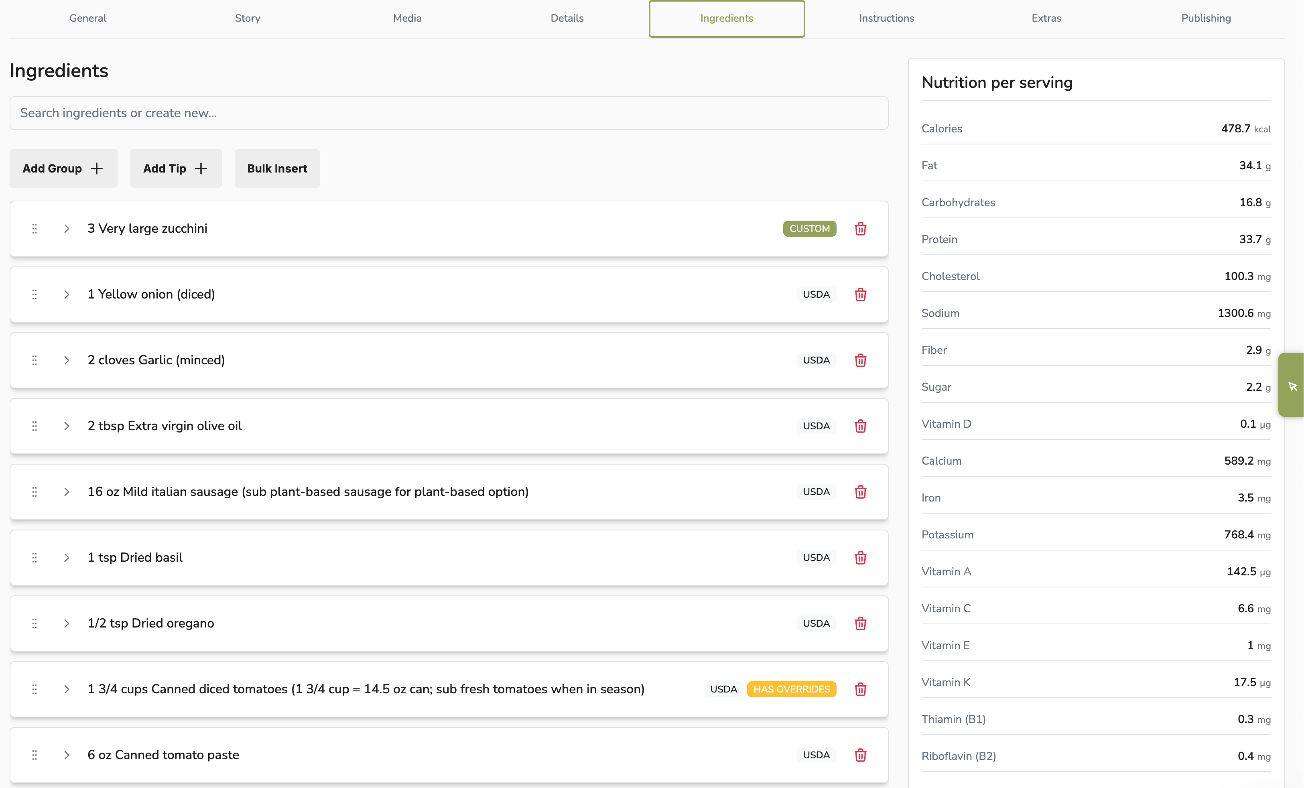Image resolution: width=1304 pixels, height=788 pixels.
Task: Expand the Extra virgin olive oil row
Action: point(67,426)
